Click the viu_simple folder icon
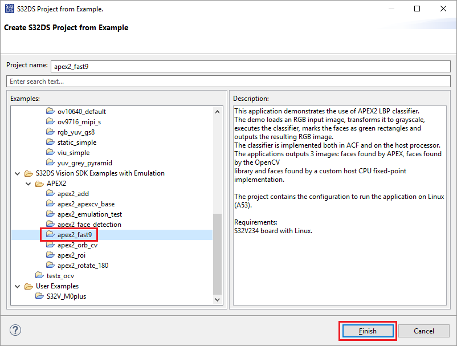The image size is (457, 346). (x=50, y=152)
